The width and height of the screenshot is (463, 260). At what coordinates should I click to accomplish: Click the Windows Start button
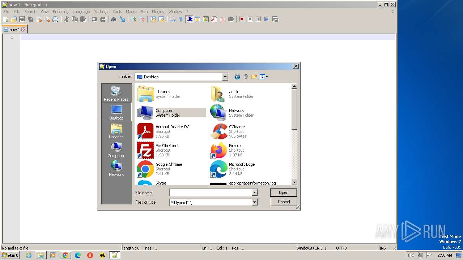click(x=10, y=255)
